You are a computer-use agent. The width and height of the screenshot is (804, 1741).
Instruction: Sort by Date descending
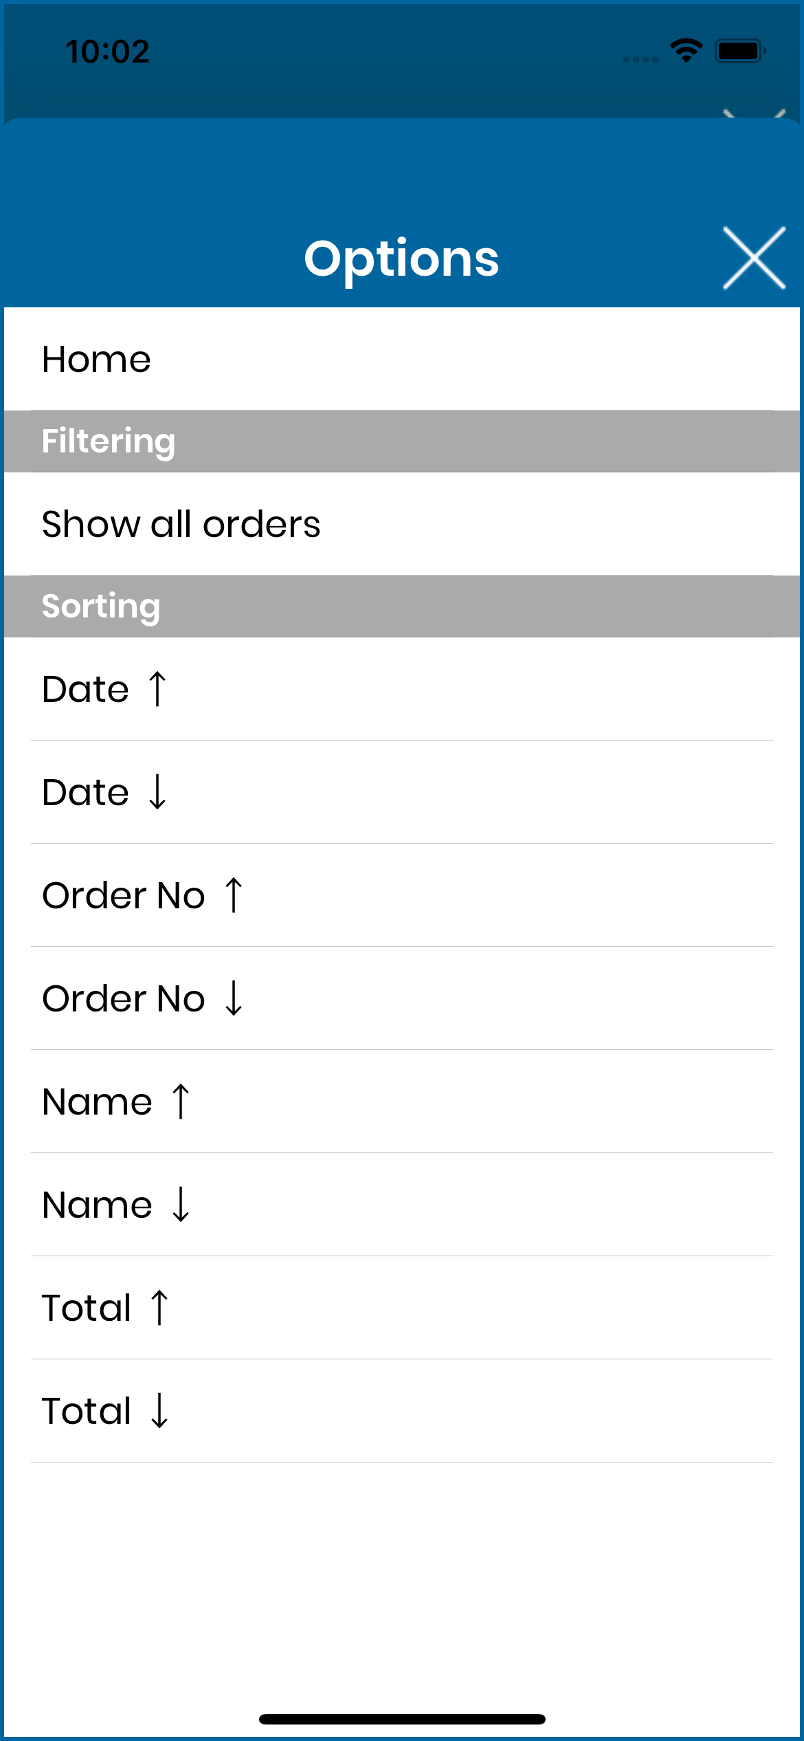point(402,792)
